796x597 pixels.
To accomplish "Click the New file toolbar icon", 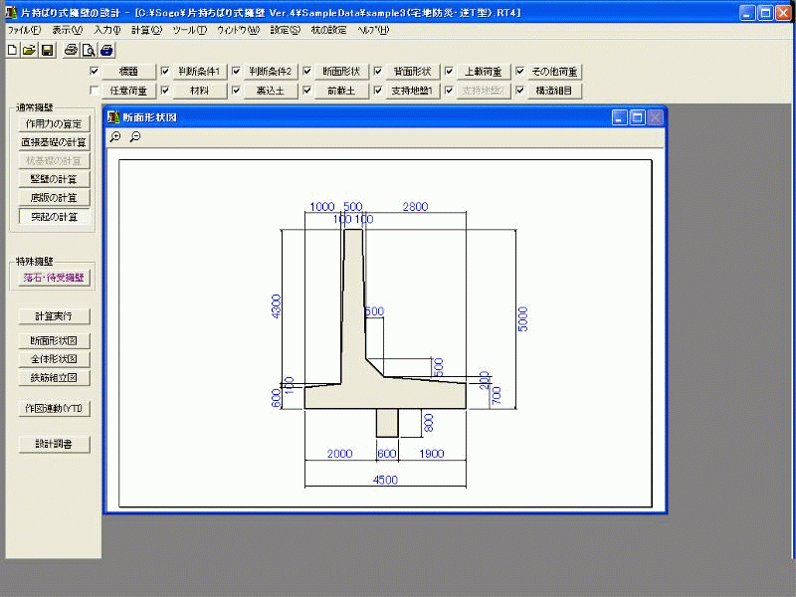I will (x=12, y=50).
